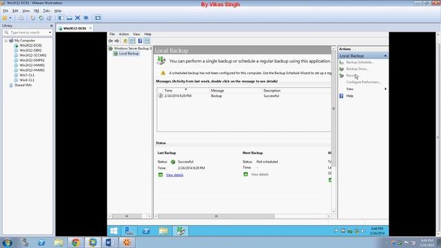Viewport: 441px width, 248px height.
Task: Select Win2K12-SCCM01 in the library
Action: 32,55
